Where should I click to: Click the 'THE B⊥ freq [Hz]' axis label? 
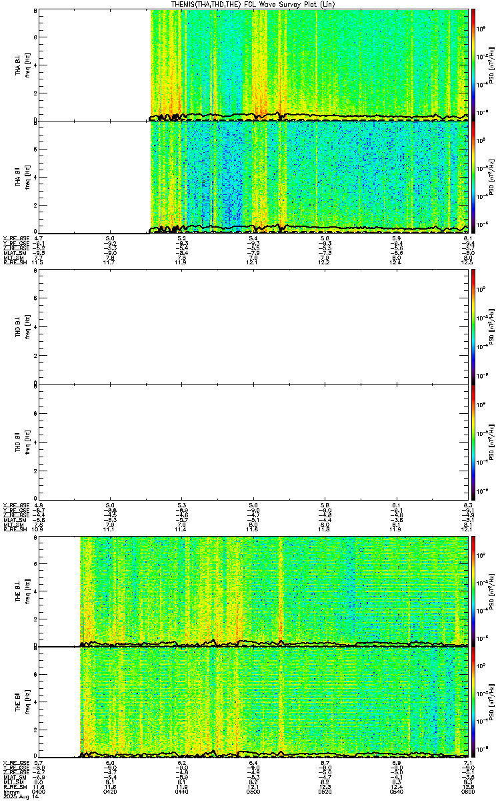tap(22, 591)
